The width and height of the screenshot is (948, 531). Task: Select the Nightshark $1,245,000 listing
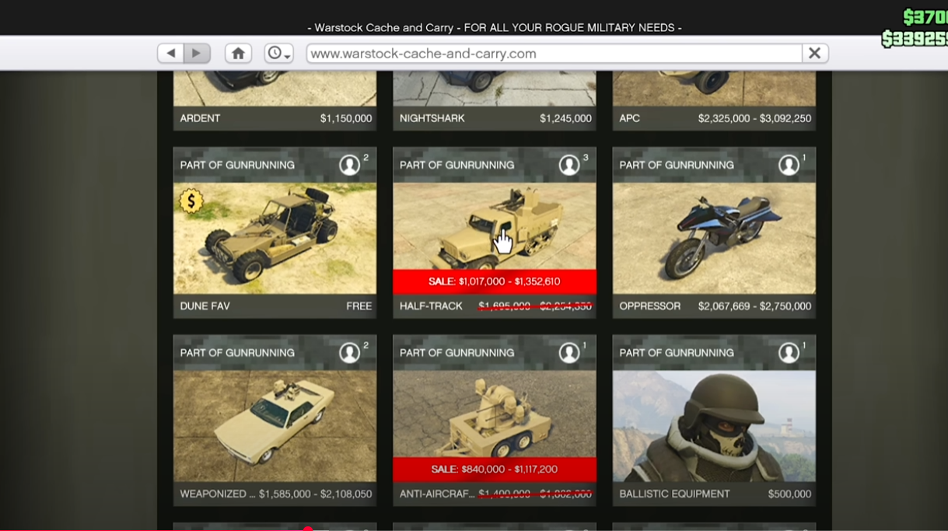[x=495, y=118]
